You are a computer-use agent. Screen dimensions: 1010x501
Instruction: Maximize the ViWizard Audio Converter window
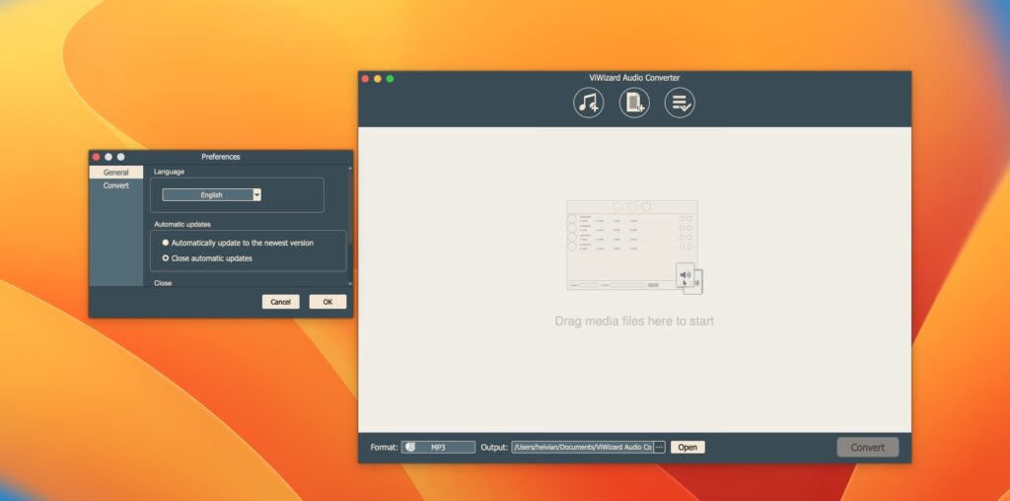(390, 79)
